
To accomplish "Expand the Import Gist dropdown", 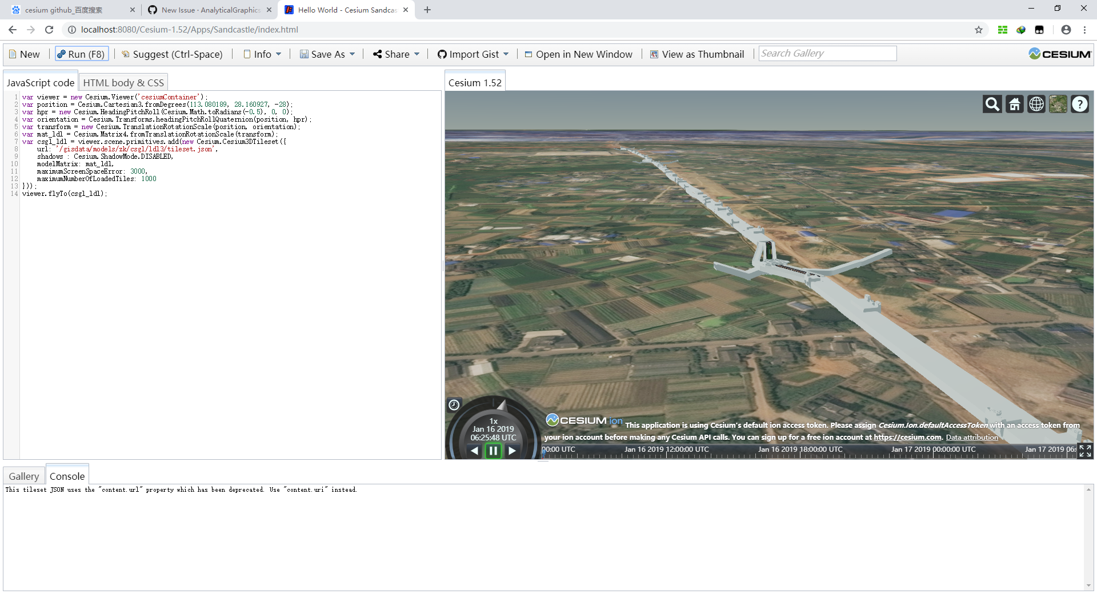I will [473, 54].
